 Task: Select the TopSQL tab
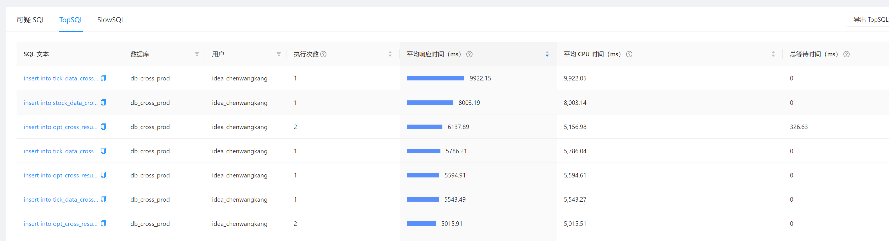coord(71,20)
